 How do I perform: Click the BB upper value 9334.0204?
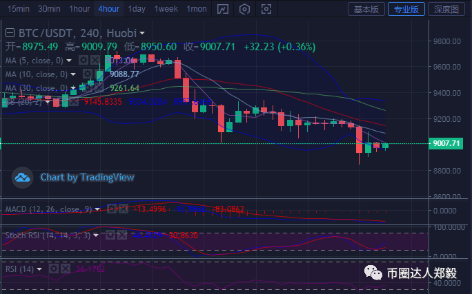[x=148, y=101]
